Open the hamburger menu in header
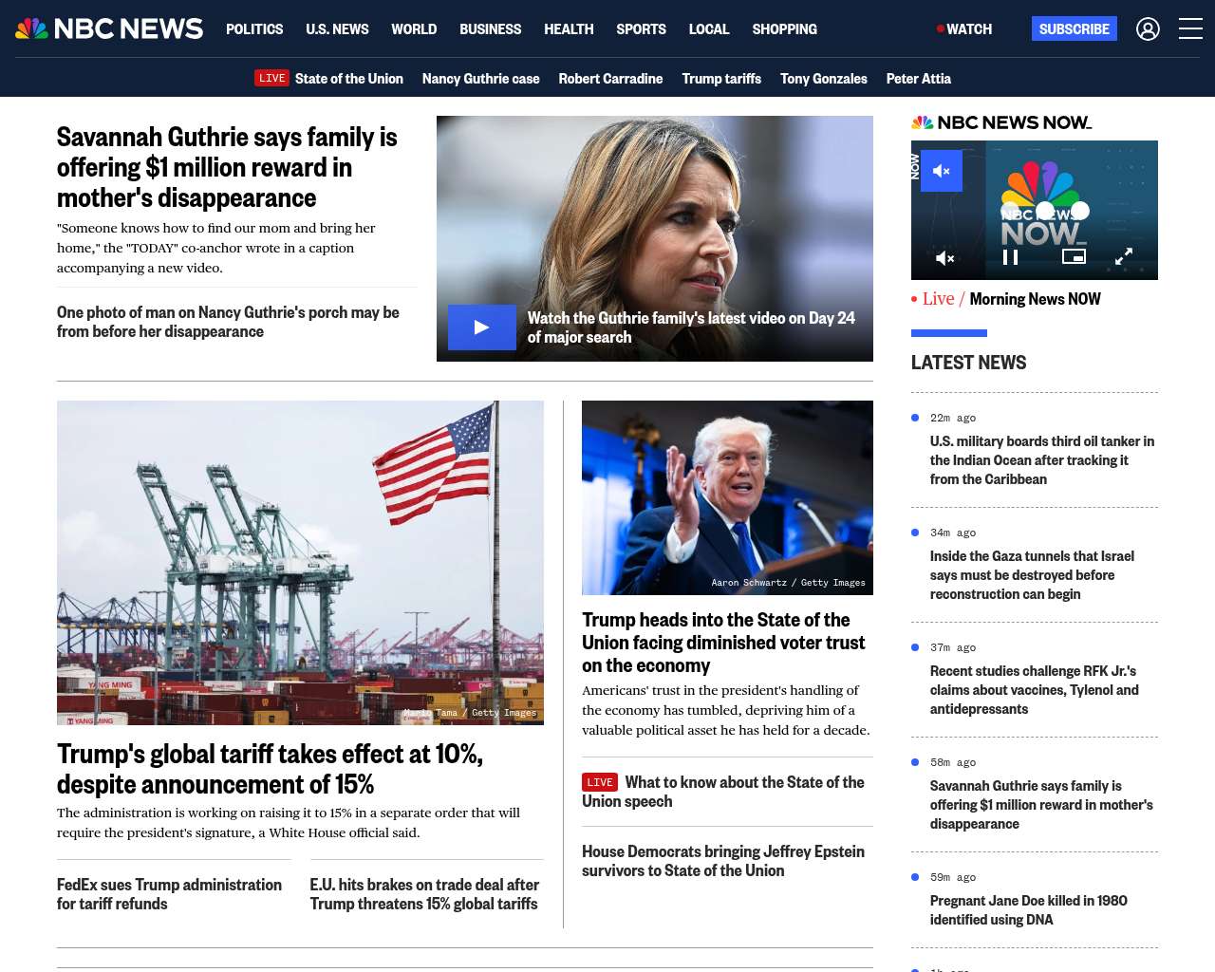Viewport: 1215px width, 972px height. [1190, 29]
